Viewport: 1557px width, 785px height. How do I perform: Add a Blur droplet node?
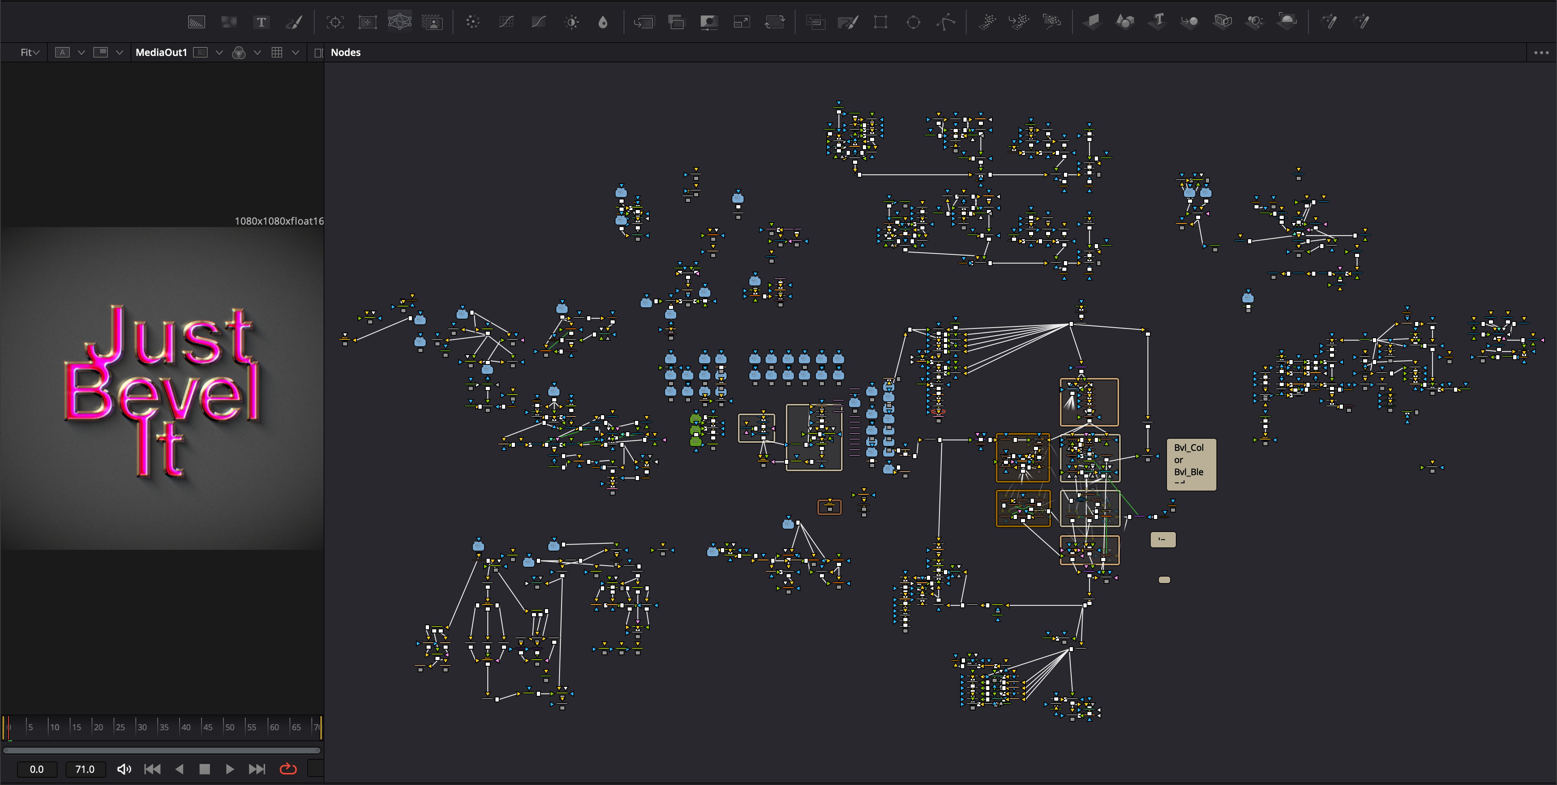(603, 22)
